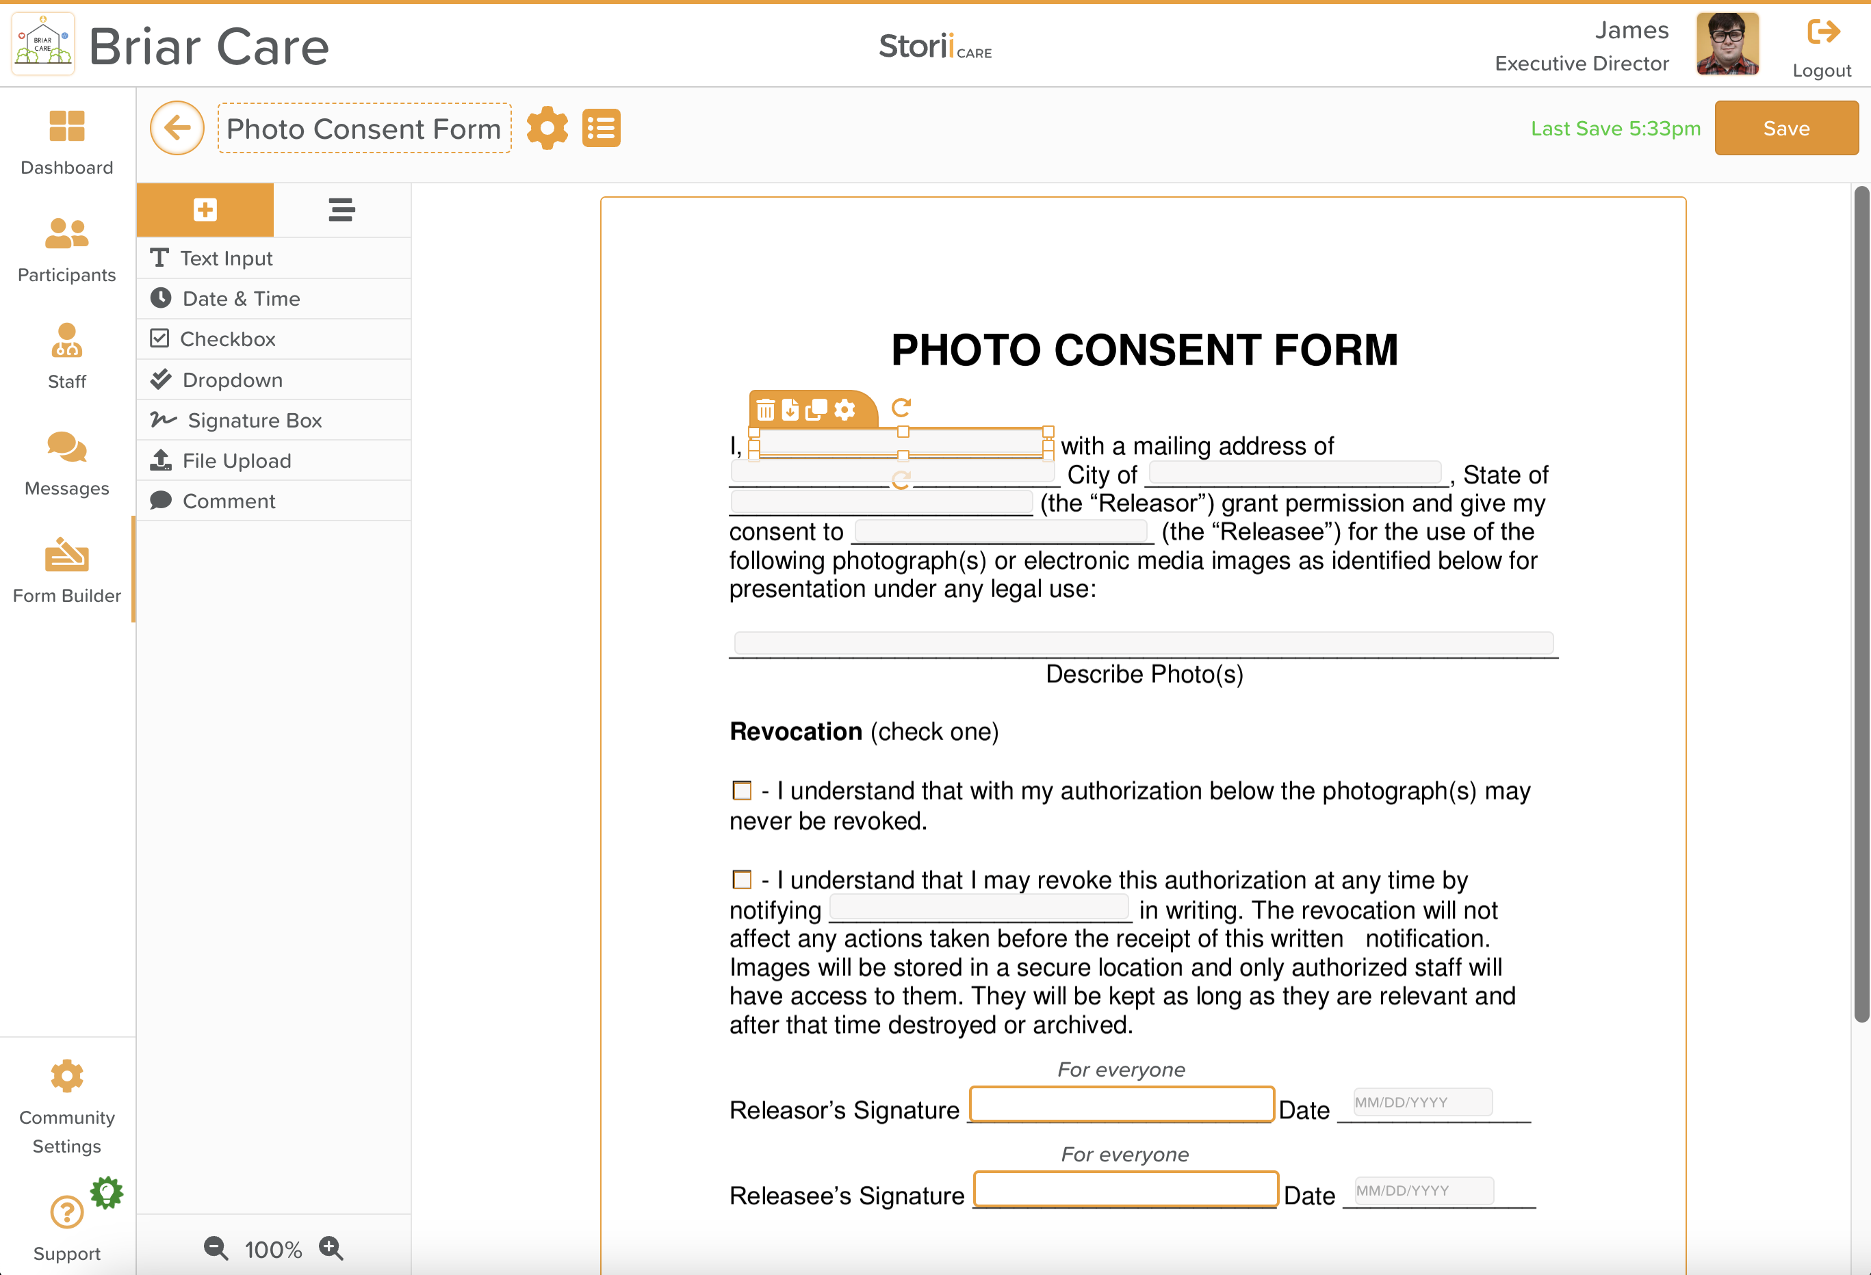Viewport: 1871px width, 1275px height.
Task: Click the Save button
Action: (x=1786, y=128)
